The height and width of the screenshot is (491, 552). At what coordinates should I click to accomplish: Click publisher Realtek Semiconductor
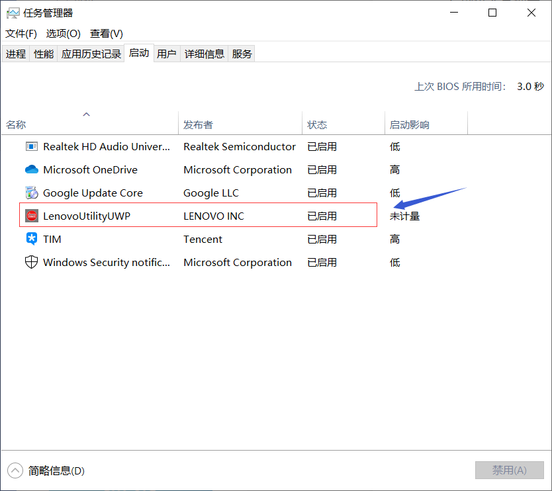click(x=240, y=146)
